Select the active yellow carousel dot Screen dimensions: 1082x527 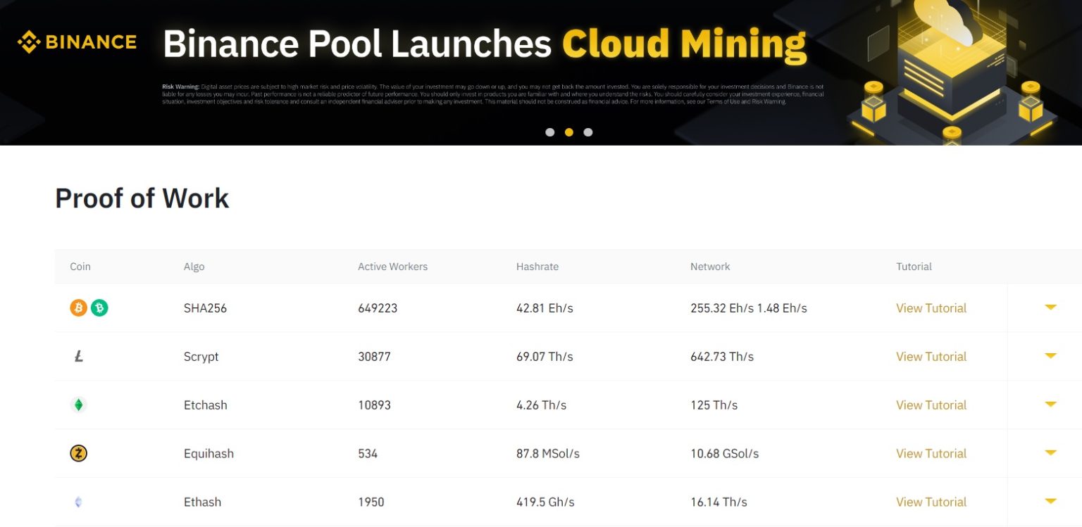(569, 132)
